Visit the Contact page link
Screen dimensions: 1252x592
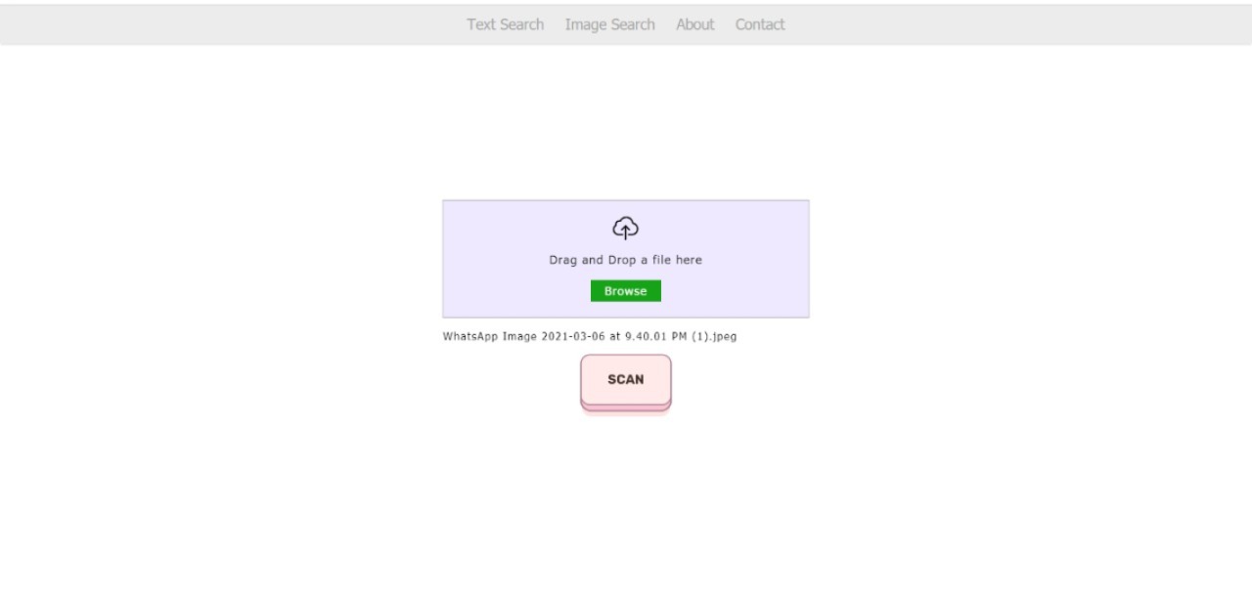[x=760, y=24]
